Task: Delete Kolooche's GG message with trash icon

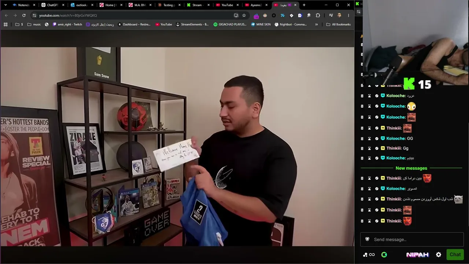Action: (362, 138)
